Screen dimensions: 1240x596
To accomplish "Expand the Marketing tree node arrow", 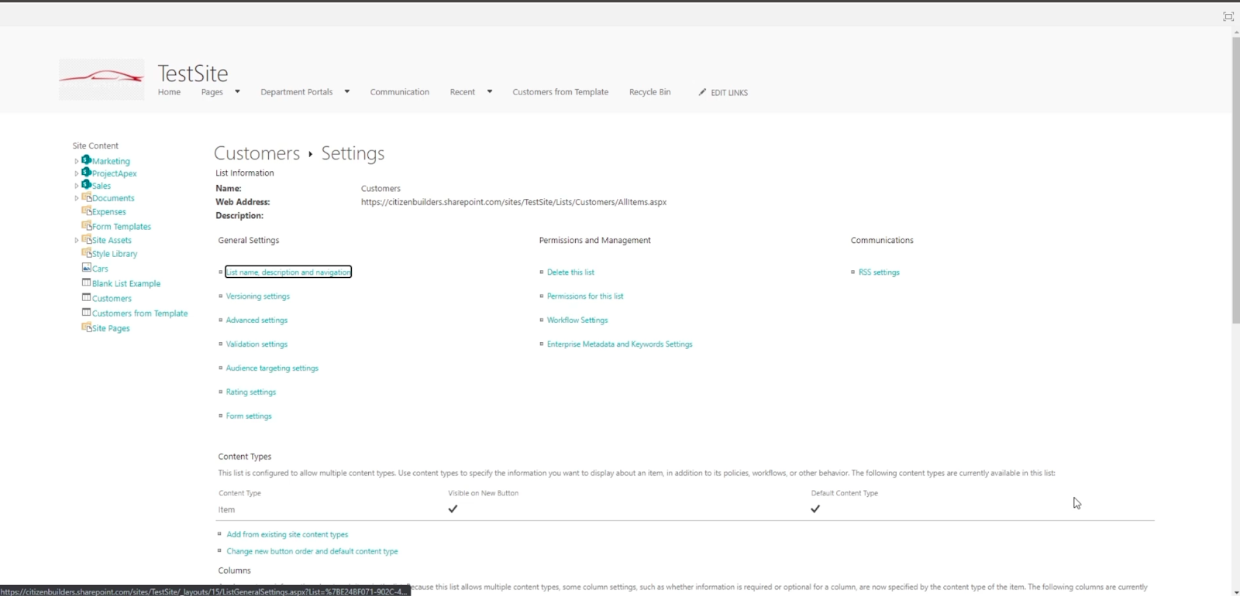I will (x=76, y=162).
